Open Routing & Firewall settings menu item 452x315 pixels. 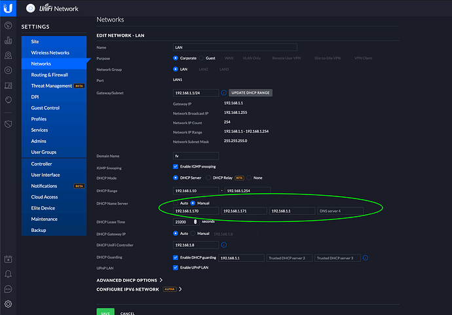point(53,75)
